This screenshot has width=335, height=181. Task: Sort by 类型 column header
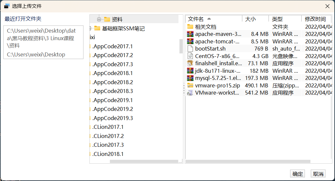coord(285,19)
